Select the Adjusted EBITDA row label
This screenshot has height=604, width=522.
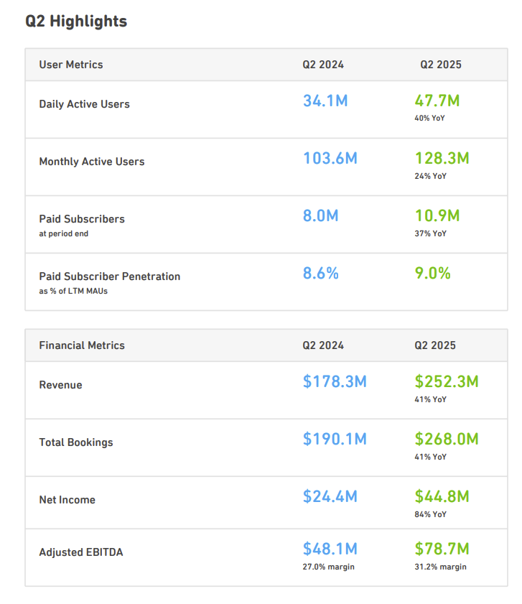click(81, 552)
